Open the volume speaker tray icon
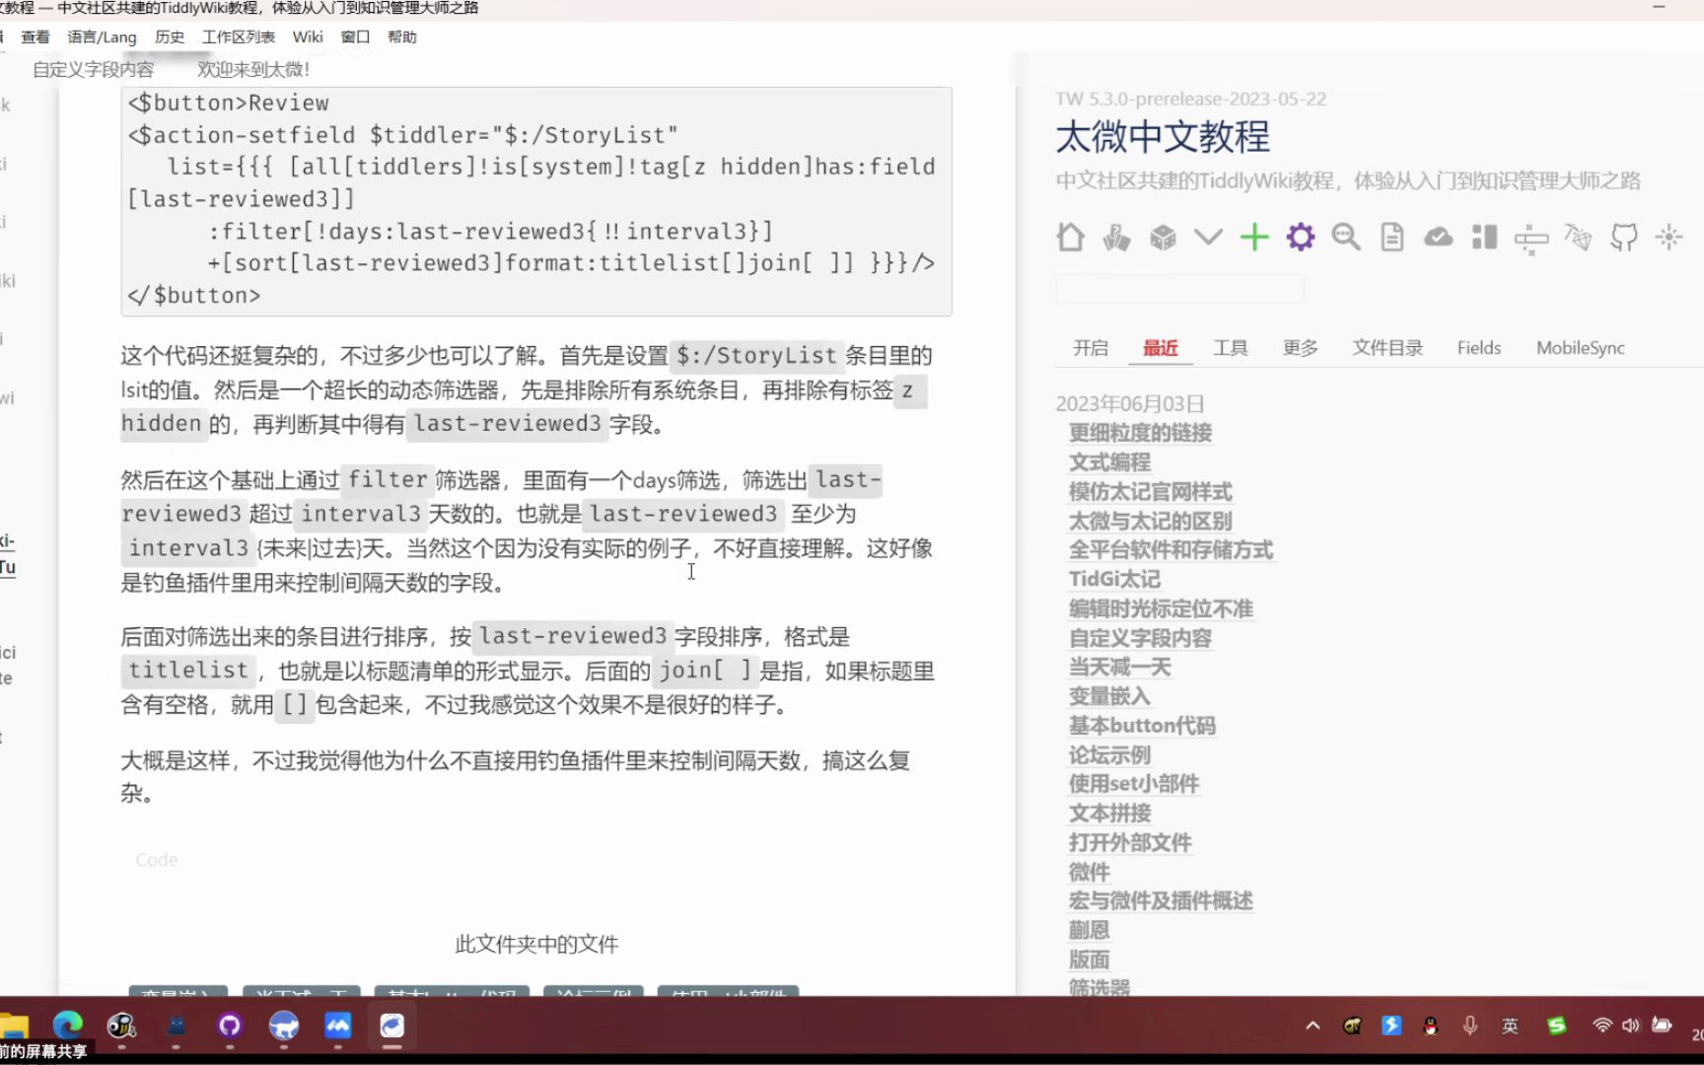The height and width of the screenshot is (1065, 1704). coord(1631,1026)
